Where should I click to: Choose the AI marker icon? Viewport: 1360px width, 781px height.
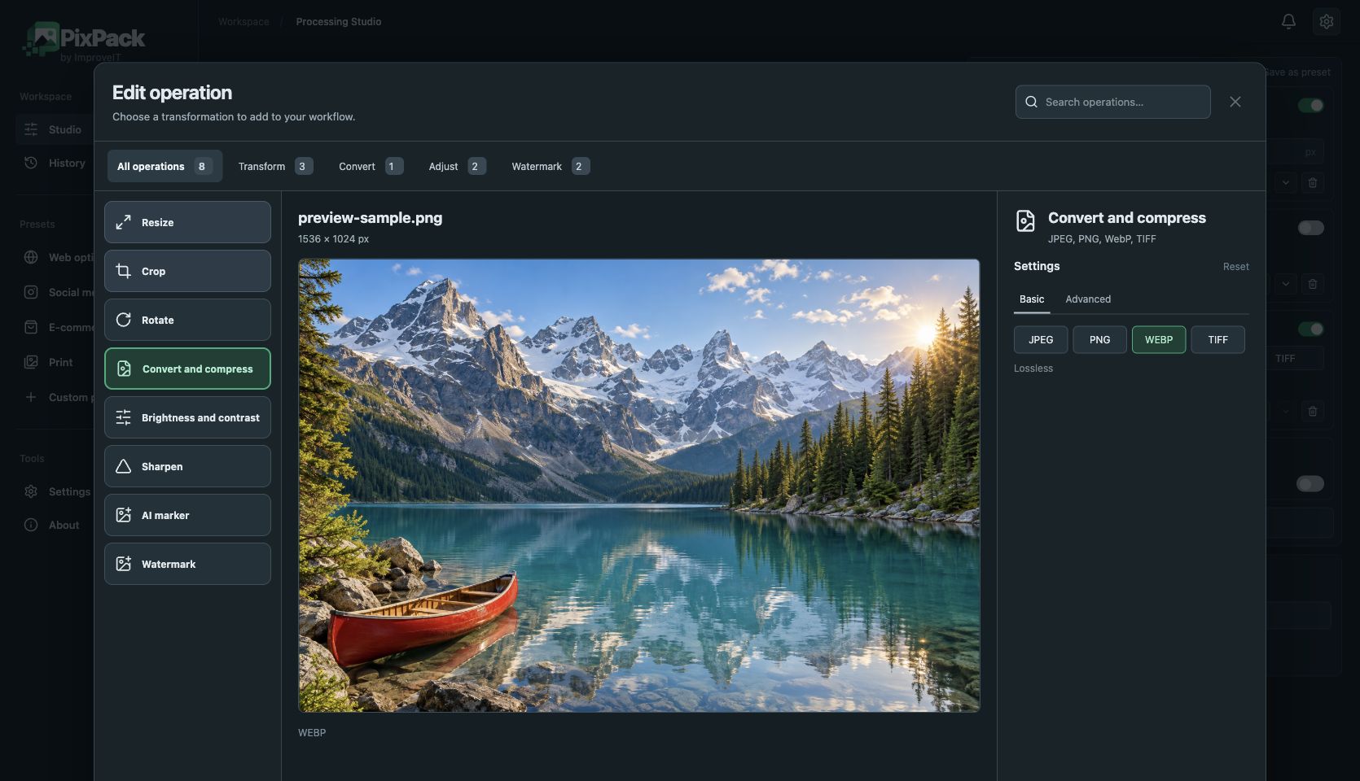point(123,515)
